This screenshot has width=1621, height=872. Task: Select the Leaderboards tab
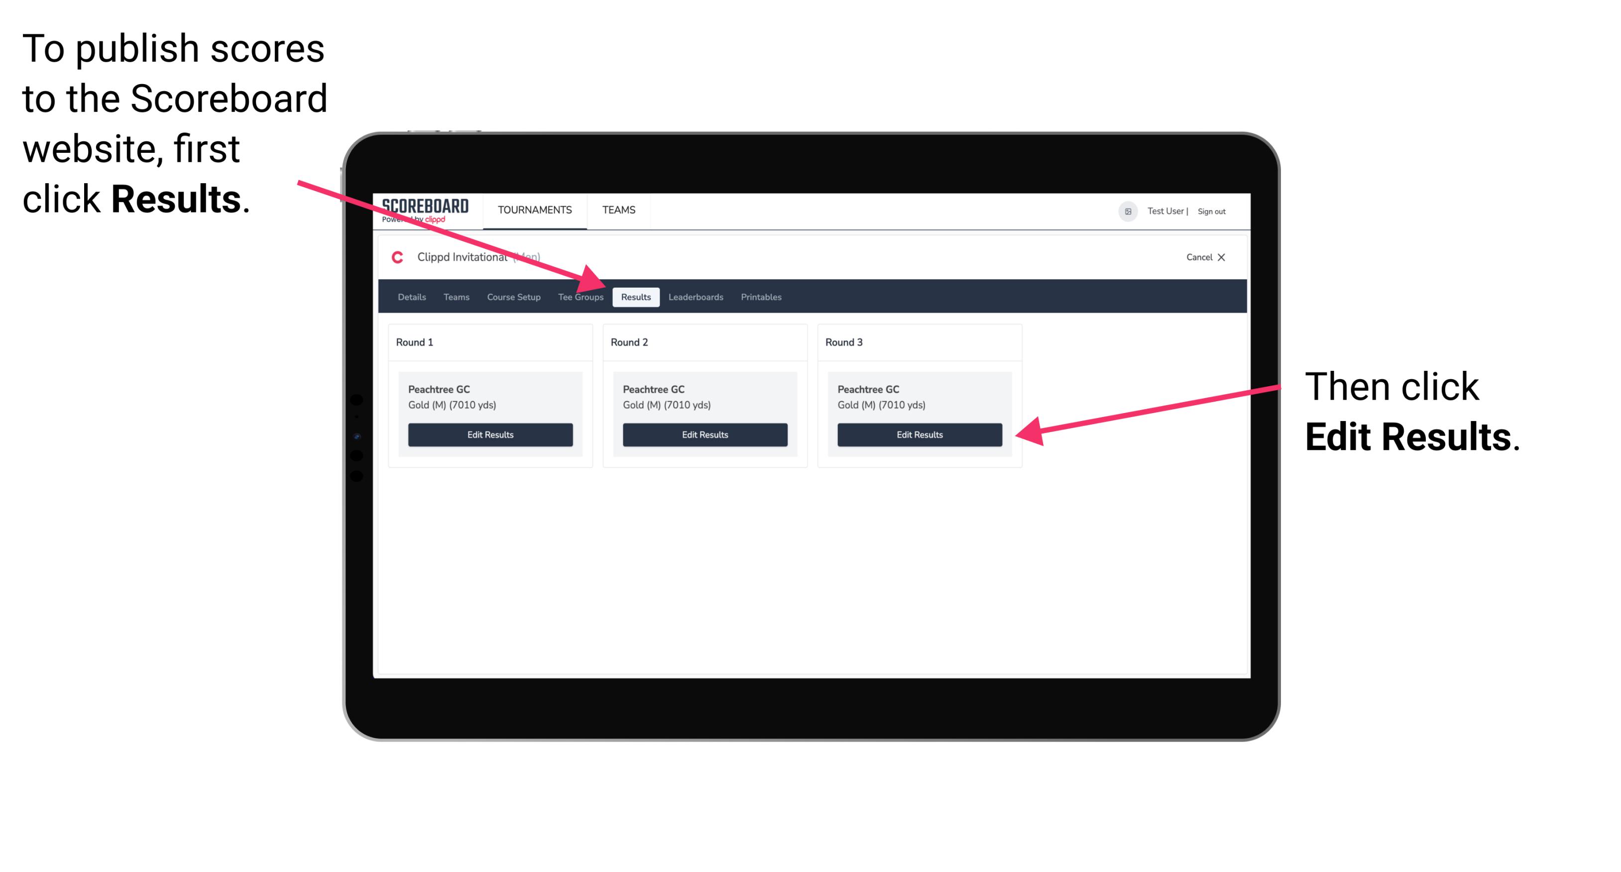696,297
